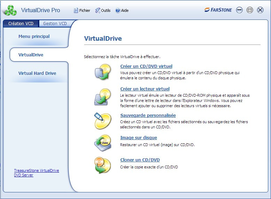Screen dimensions: 271x199
Task: Select Menu principal in the sidebar
Action: (34, 36)
